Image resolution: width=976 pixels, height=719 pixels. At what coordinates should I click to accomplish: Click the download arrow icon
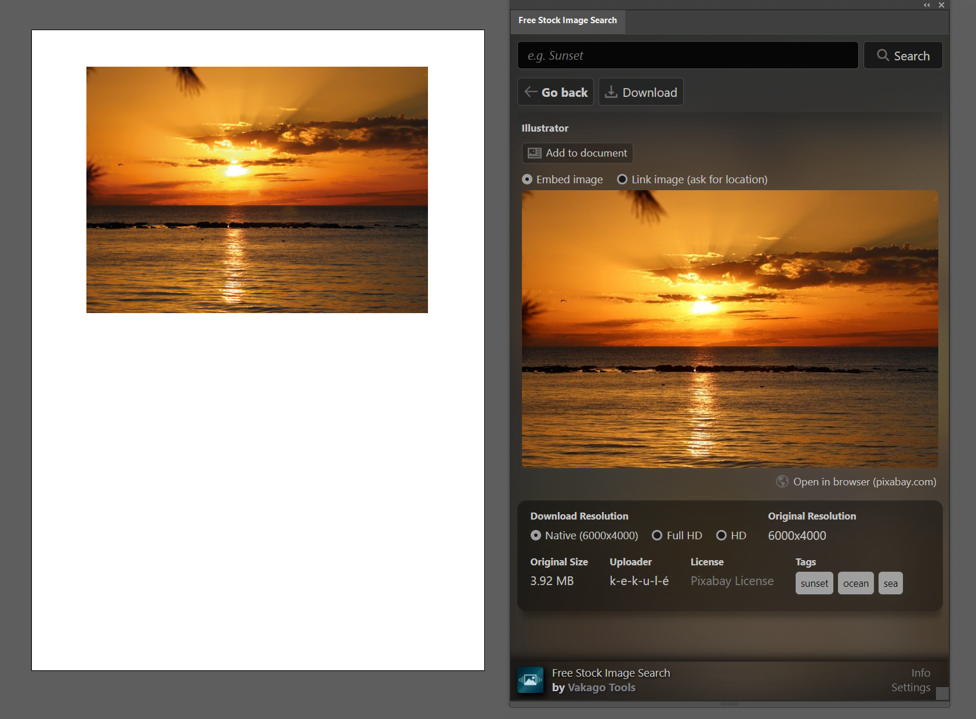pos(612,92)
